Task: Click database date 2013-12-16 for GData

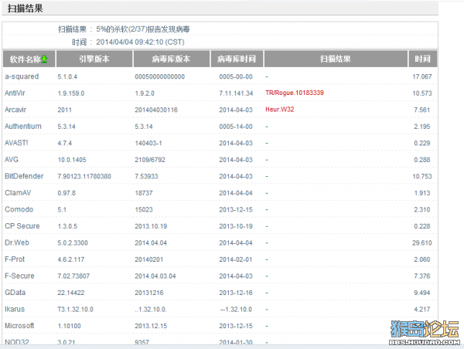Action: click(x=236, y=293)
